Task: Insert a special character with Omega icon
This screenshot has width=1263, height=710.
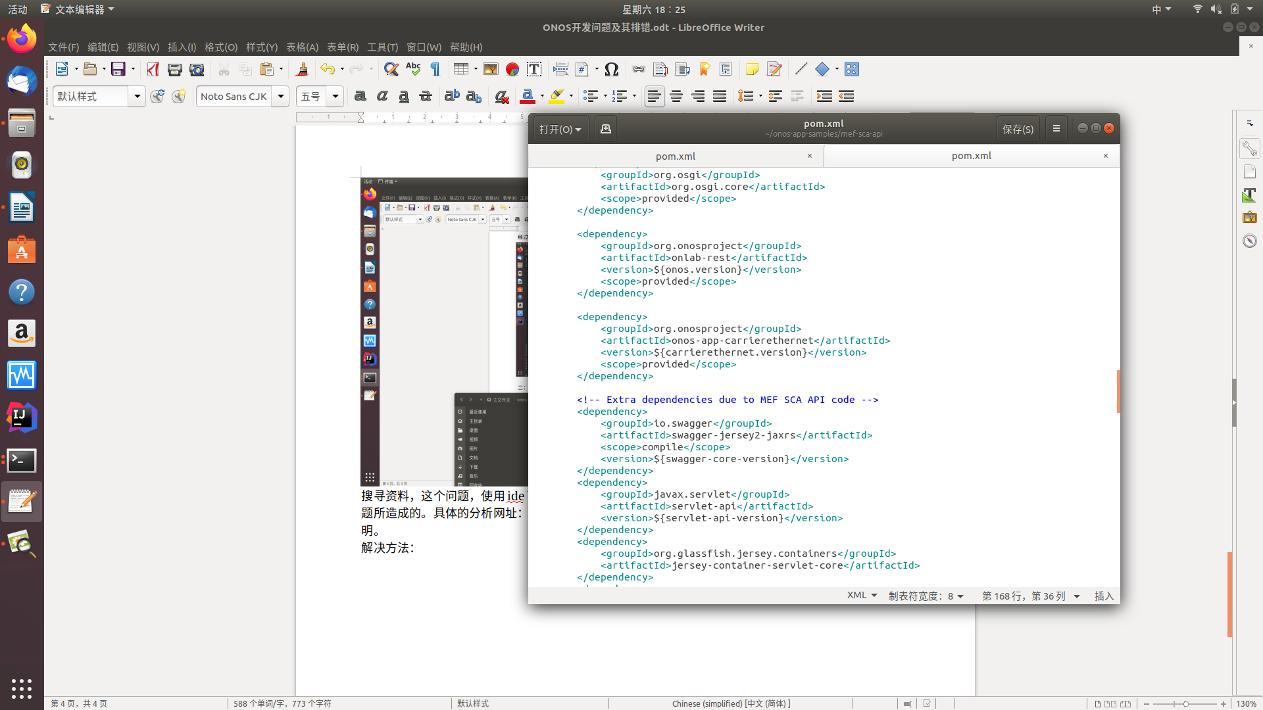Action: (611, 69)
